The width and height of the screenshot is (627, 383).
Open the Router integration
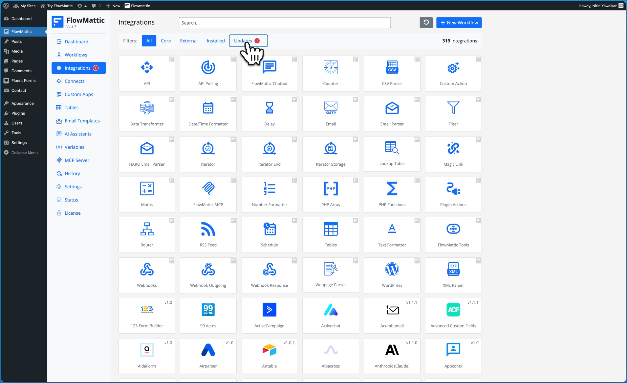coord(147,235)
